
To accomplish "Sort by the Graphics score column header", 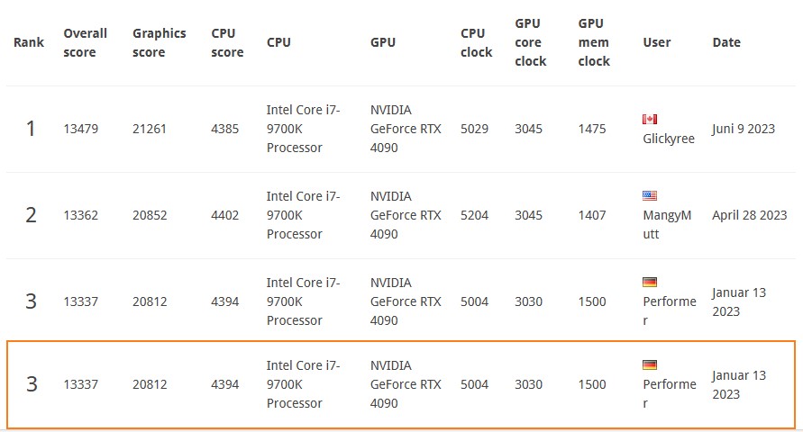I will pyautogui.click(x=159, y=42).
